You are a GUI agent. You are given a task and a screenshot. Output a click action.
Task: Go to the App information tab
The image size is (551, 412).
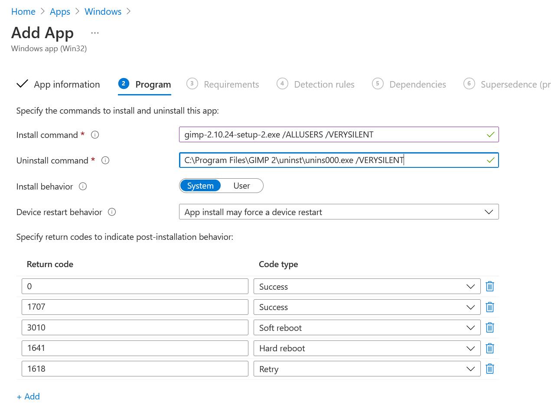click(66, 84)
